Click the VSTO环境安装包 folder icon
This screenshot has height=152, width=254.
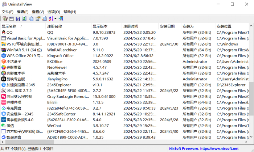pos(4,44)
